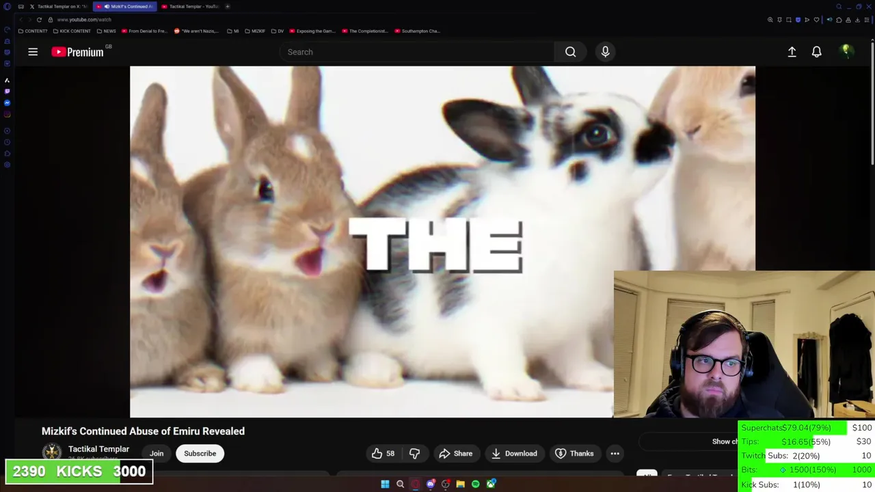Bookmark page with heart icon

(816, 20)
